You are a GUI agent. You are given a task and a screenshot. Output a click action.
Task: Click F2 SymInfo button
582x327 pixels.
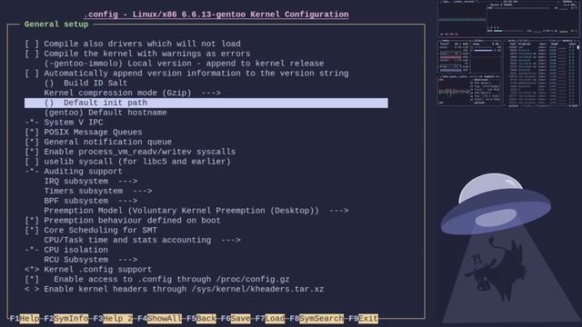click(66, 319)
